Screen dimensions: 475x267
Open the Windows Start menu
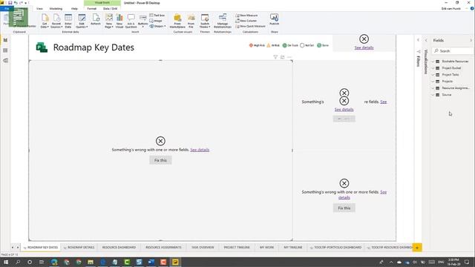pyautogui.click(x=6, y=262)
